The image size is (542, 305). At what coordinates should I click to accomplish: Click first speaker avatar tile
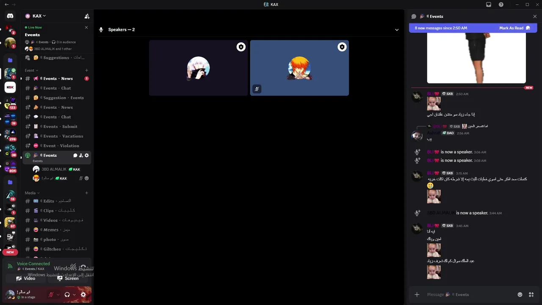tap(198, 68)
